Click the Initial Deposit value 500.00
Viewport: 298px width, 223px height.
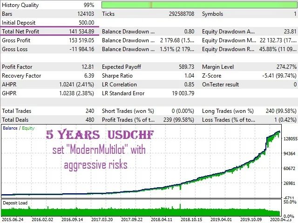(x=87, y=23)
